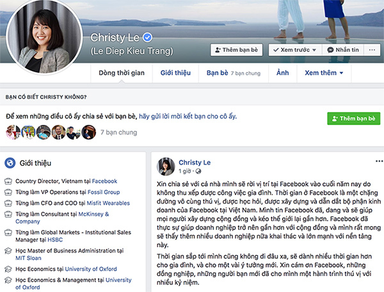Open the Xem trước dropdown

pos(295,49)
